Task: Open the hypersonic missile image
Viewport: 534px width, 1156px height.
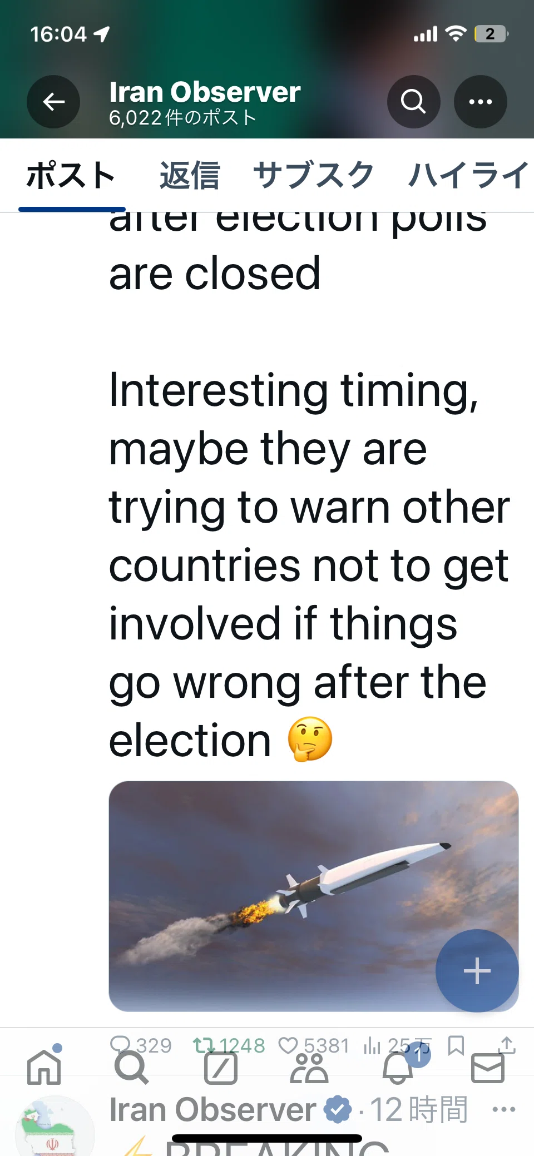Action: point(314,896)
